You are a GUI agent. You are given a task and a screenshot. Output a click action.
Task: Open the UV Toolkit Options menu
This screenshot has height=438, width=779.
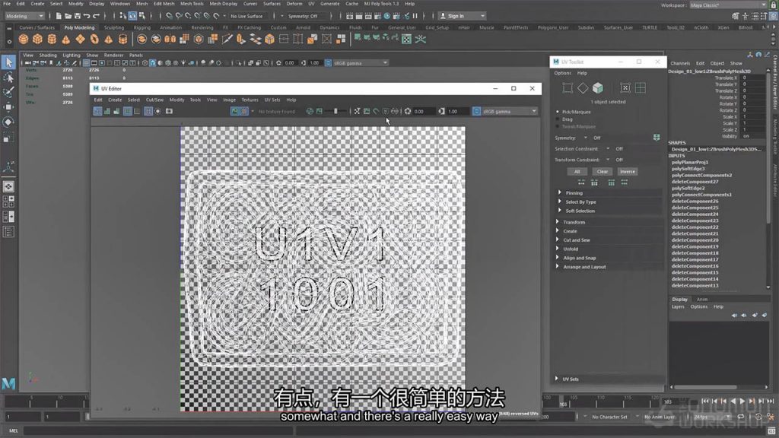(562, 73)
